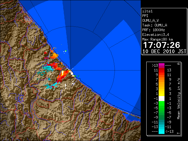Image resolution: width=188 pixels, height=141 pixels.
Task: Pick the bright red legend swatch
Action: (x=162, y=71)
